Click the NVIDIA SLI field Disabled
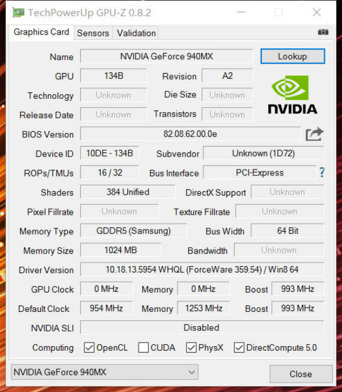 [202, 327]
